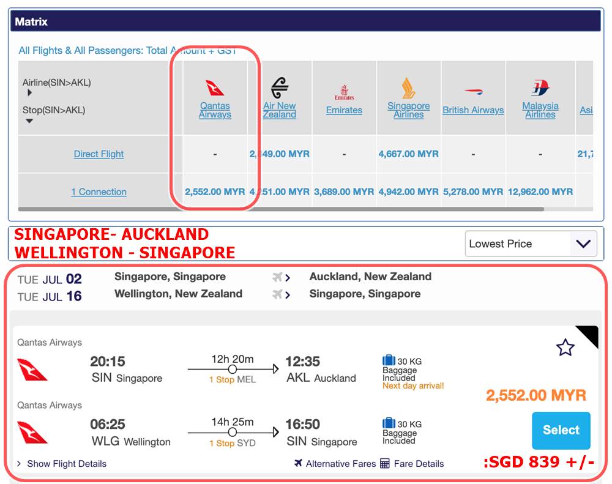Click the Qantas logo on the WLG–SIN flight

pyautogui.click(x=32, y=433)
